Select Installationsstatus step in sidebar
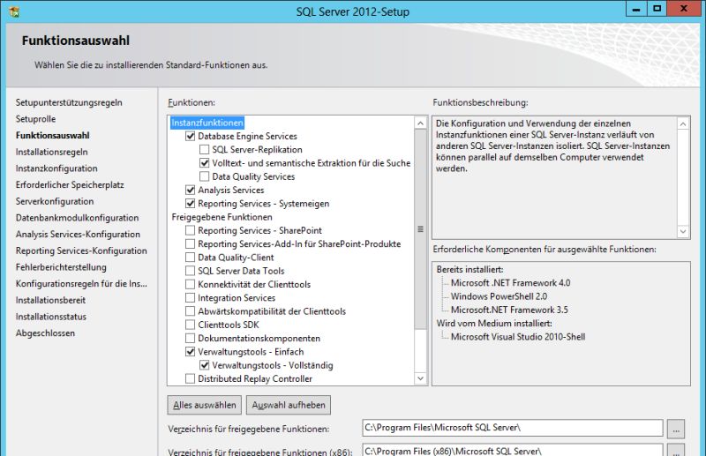Screen dimensions: 706x456 [51, 317]
